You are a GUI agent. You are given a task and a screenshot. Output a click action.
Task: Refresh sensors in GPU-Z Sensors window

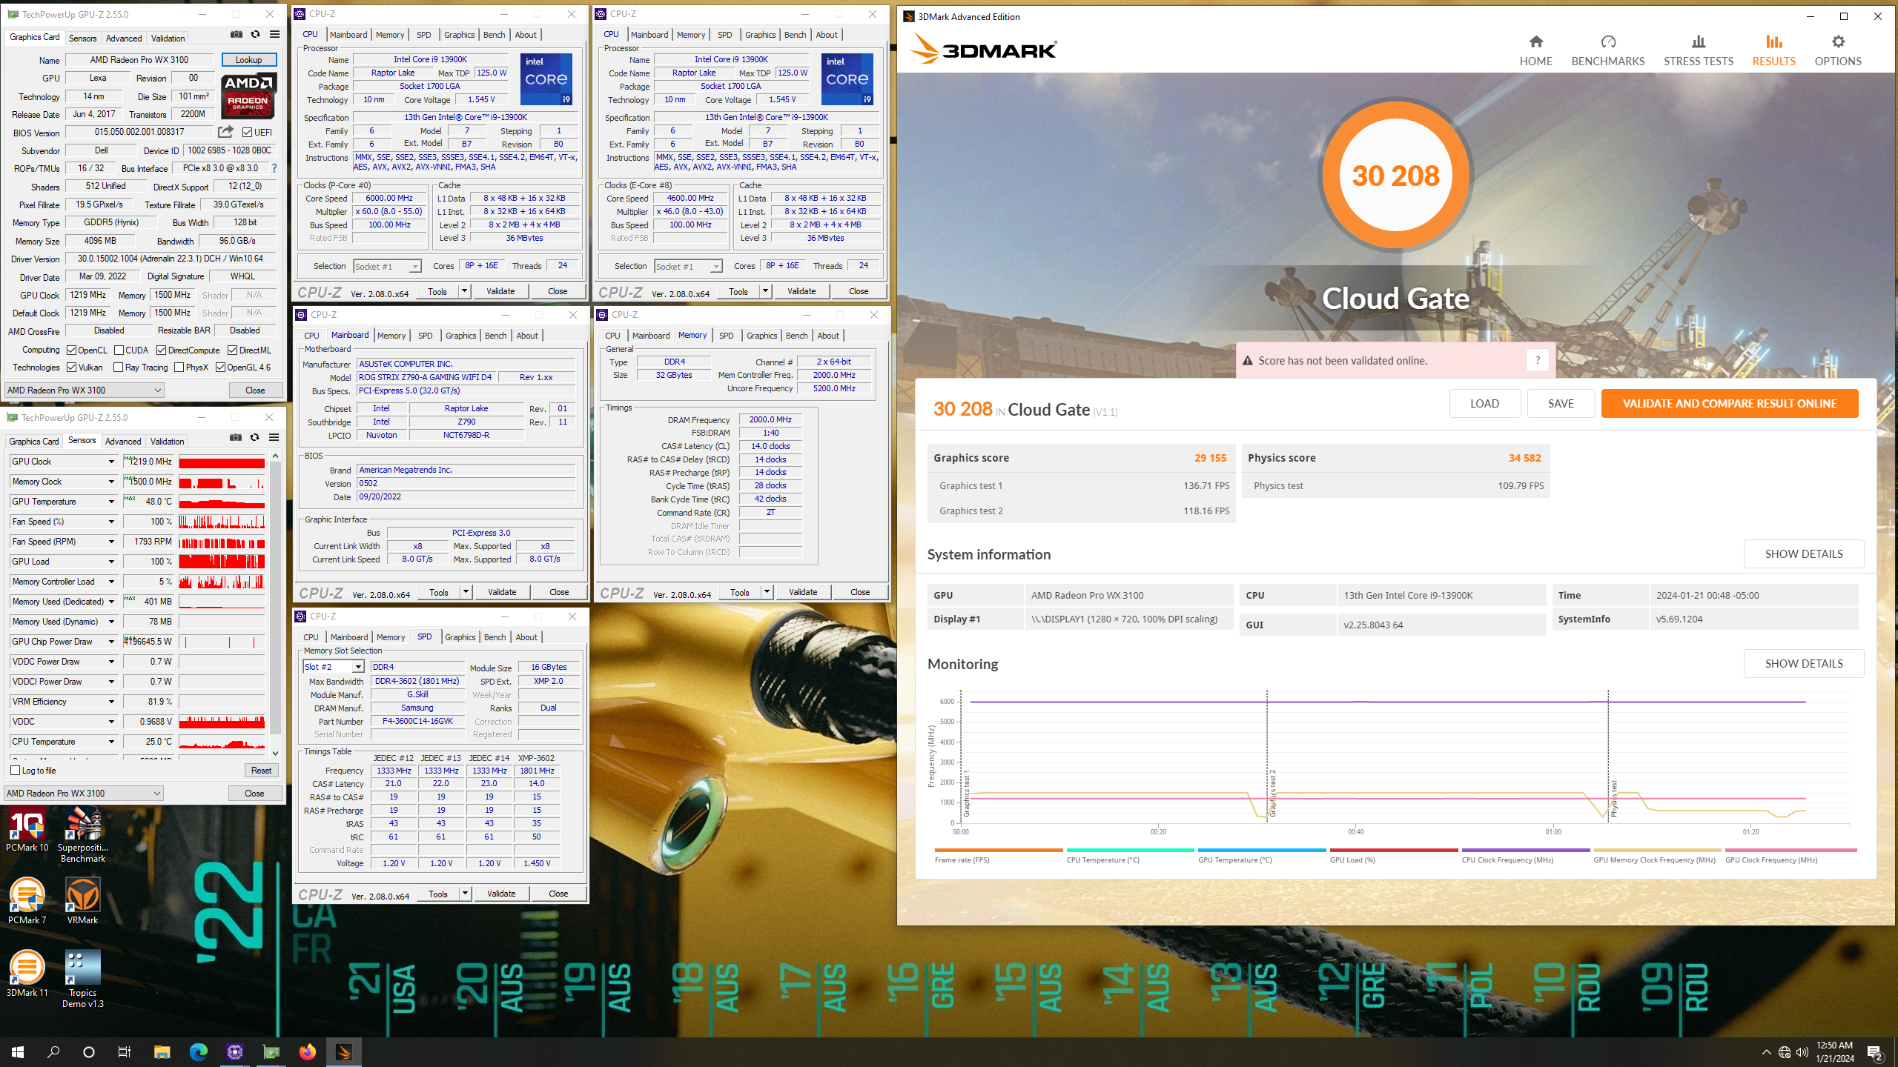click(x=255, y=438)
